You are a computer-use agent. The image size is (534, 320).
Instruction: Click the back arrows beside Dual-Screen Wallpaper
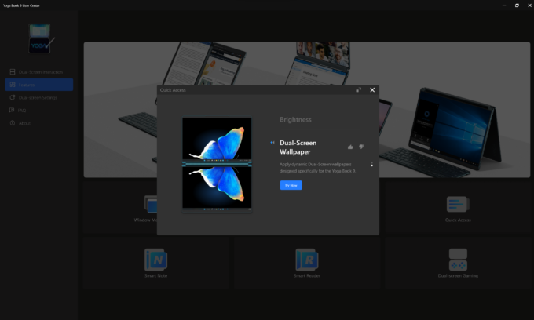[x=272, y=143]
